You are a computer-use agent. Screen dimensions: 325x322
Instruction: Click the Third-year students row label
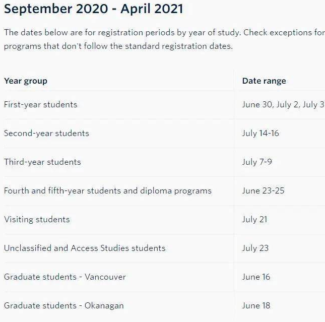(42, 162)
